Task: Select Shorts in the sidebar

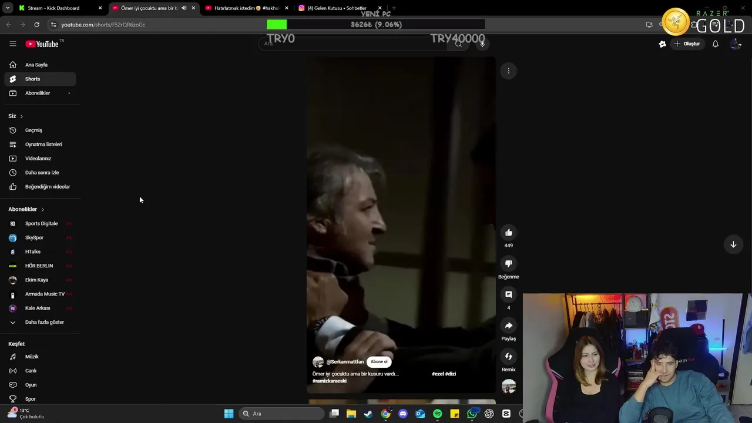Action: click(x=40, y=79)
